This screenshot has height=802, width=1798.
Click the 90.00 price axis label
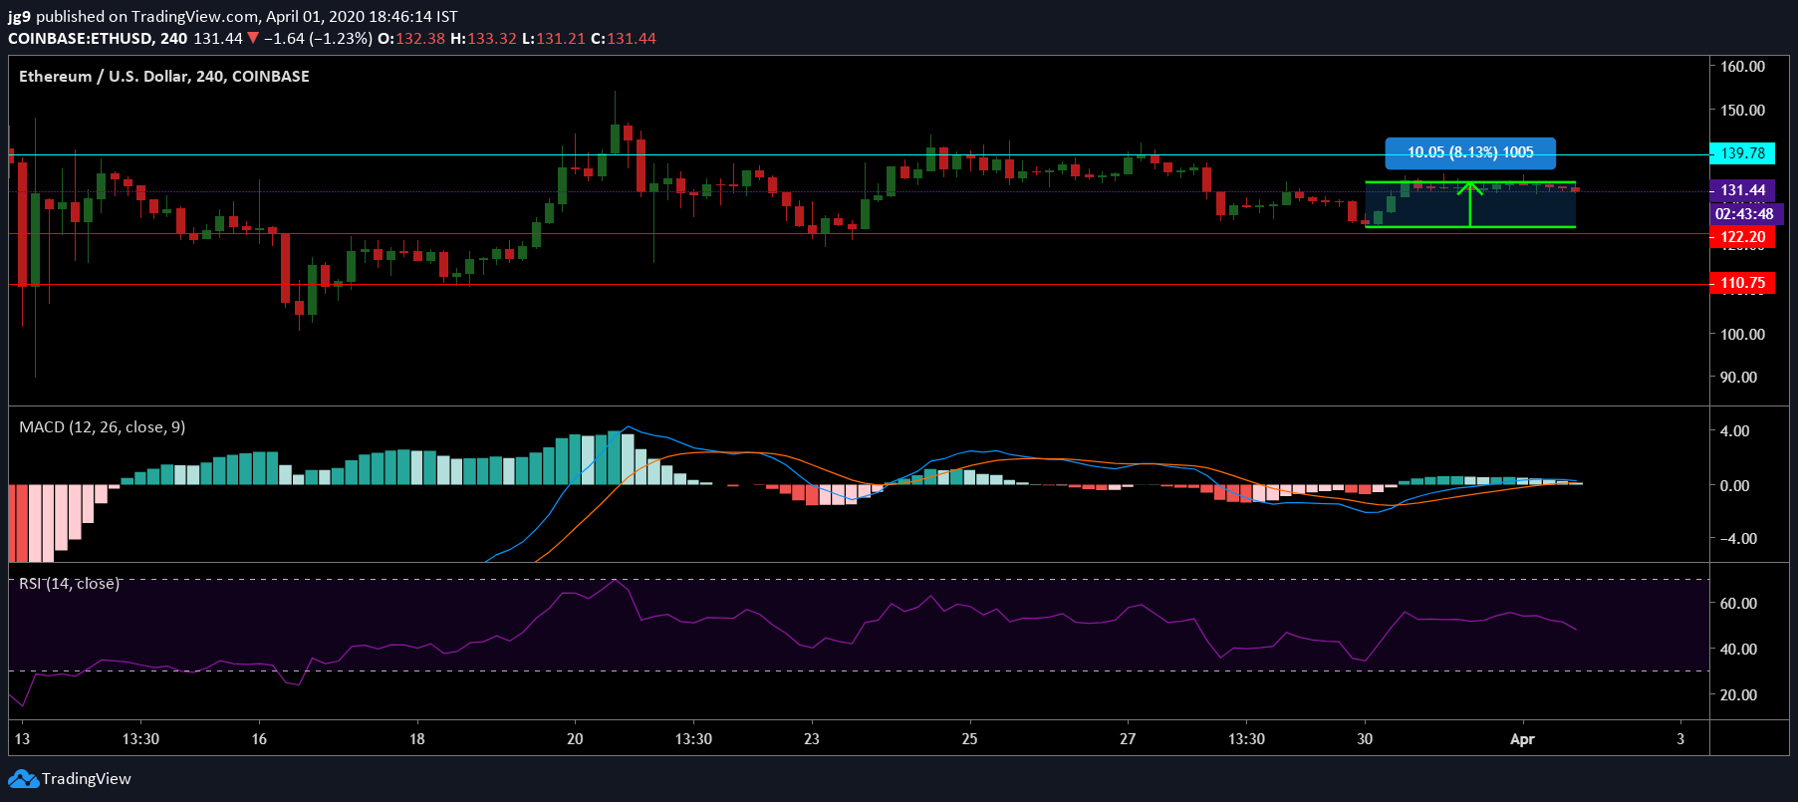tap(1739, 378)
